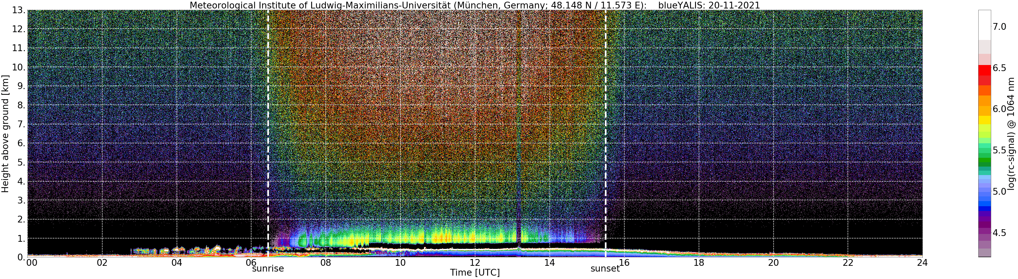
Task: Click the colorbar tick label '4.5'
Action: [x=999, y=232]
